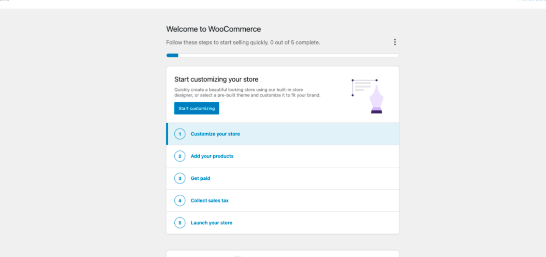Click the step 1 number circle
This screenshot has height=257, width=546.
click(x=180, y=134)
